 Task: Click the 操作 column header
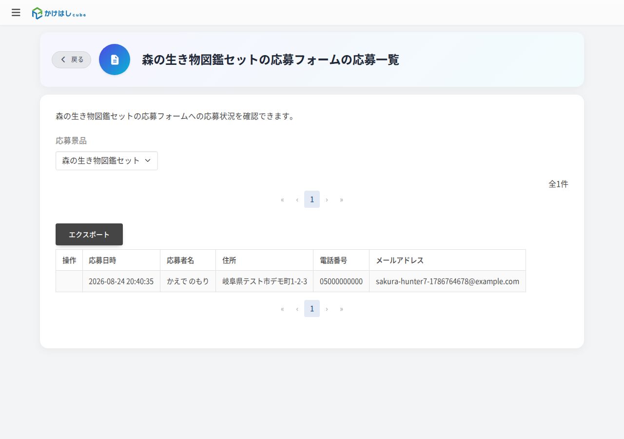point(69,260)
